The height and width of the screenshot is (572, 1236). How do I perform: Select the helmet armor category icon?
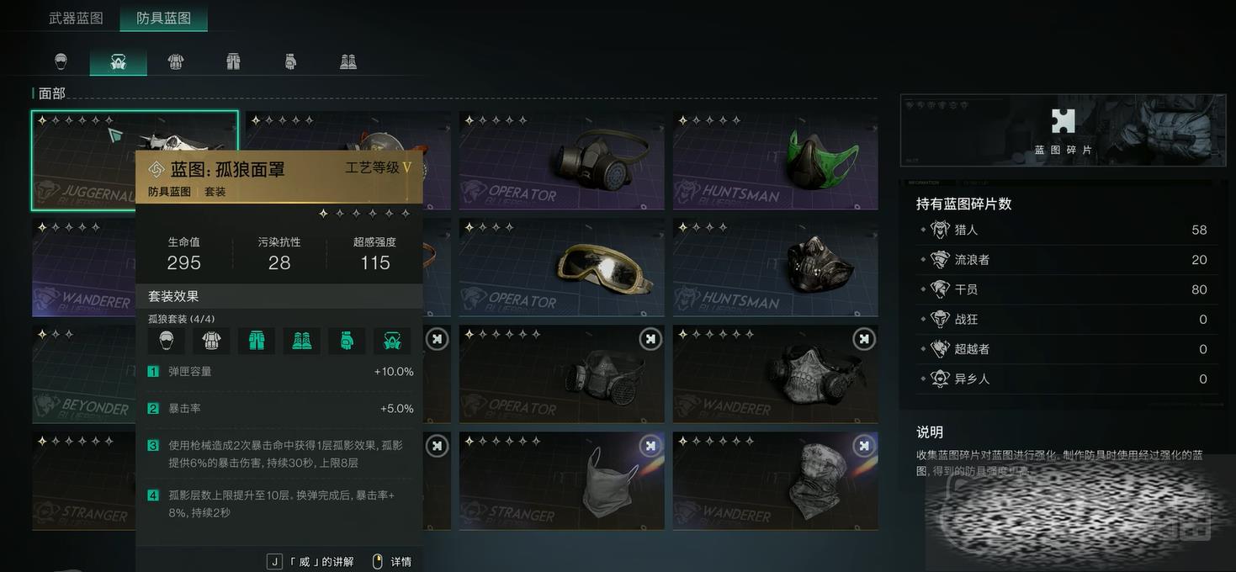point(61,61)
